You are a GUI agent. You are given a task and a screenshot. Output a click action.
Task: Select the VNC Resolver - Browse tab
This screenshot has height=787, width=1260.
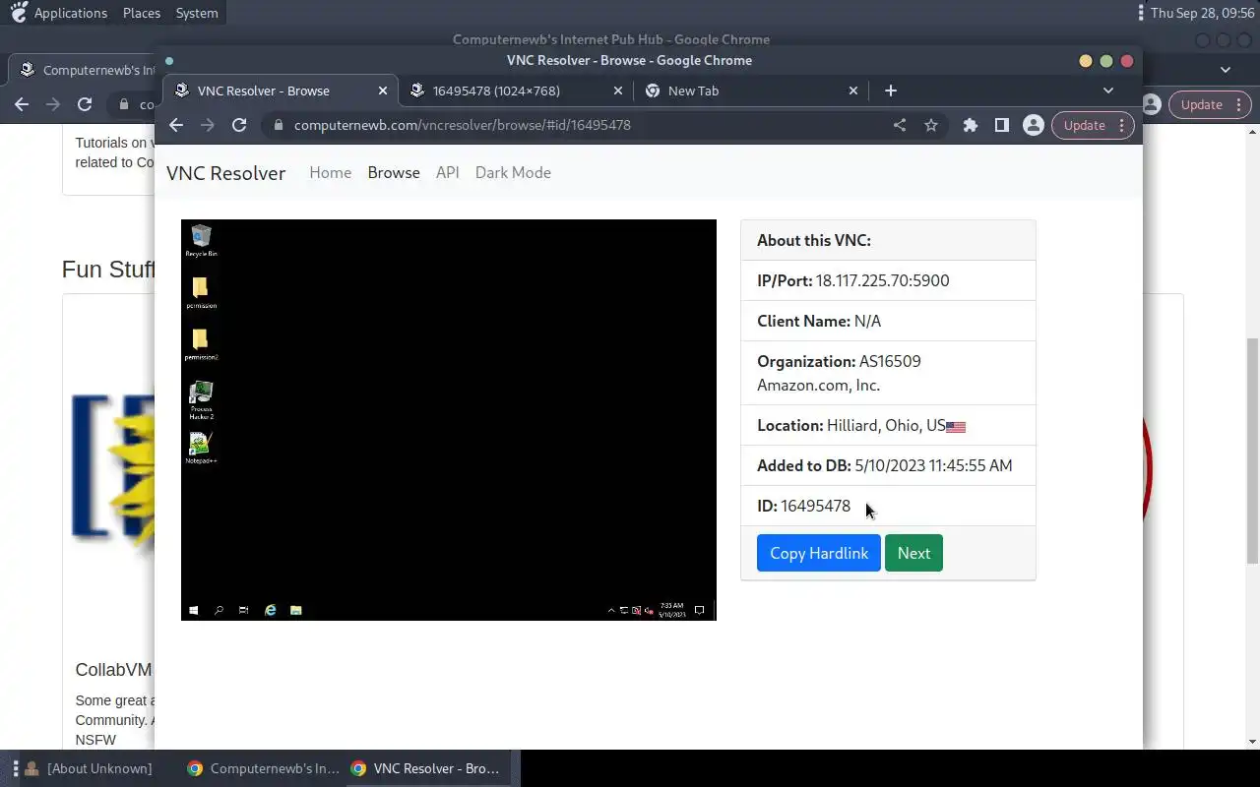pyautogui.click(x=281, y=91)
